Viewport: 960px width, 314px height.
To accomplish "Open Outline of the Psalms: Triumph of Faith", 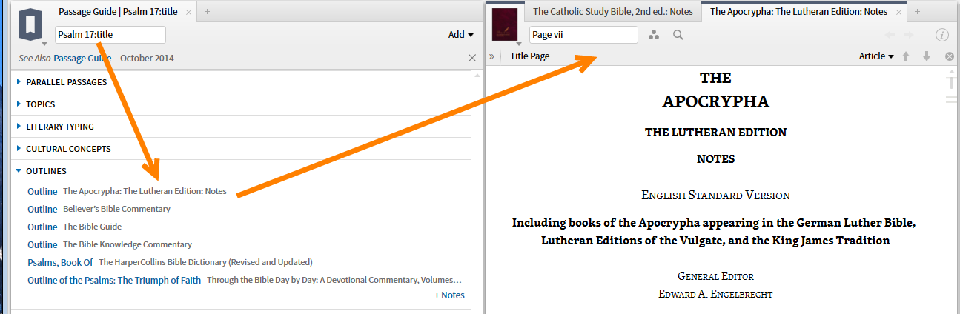I will tap(114, 280).
